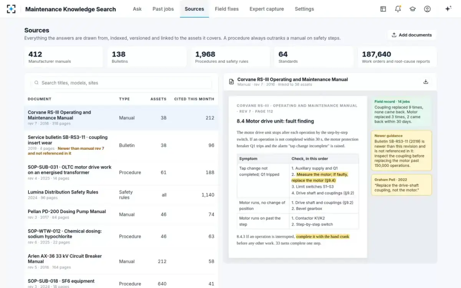Click the 640 assets cell
461x288 pixels.
point(162,284)
